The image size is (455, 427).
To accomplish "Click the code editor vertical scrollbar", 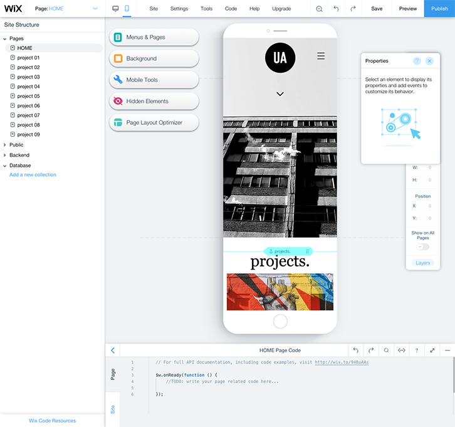I will click(x=453, y=374).
